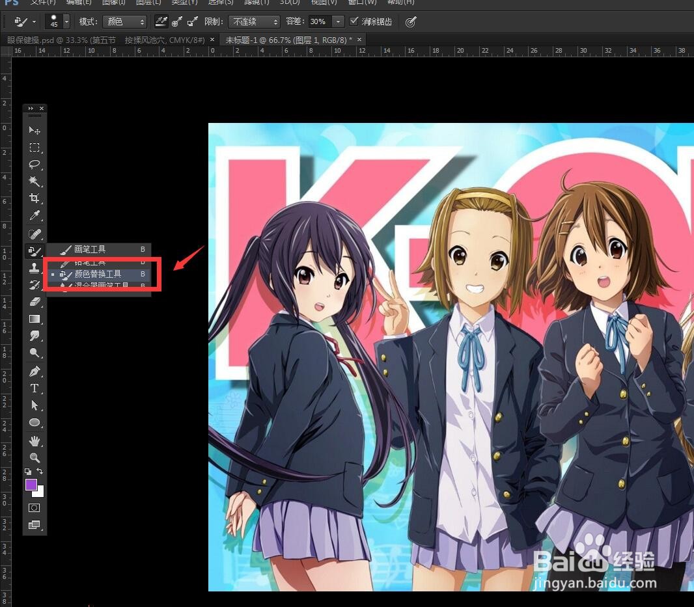Close the floating toolbox panel
Screen dimensions: 694x607
click(x=42, y=109)
